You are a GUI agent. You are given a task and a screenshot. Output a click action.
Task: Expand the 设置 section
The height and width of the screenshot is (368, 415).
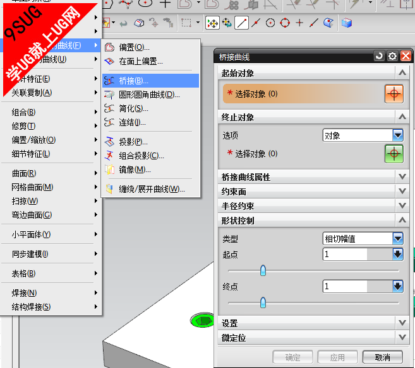click(x=402, y=323)
